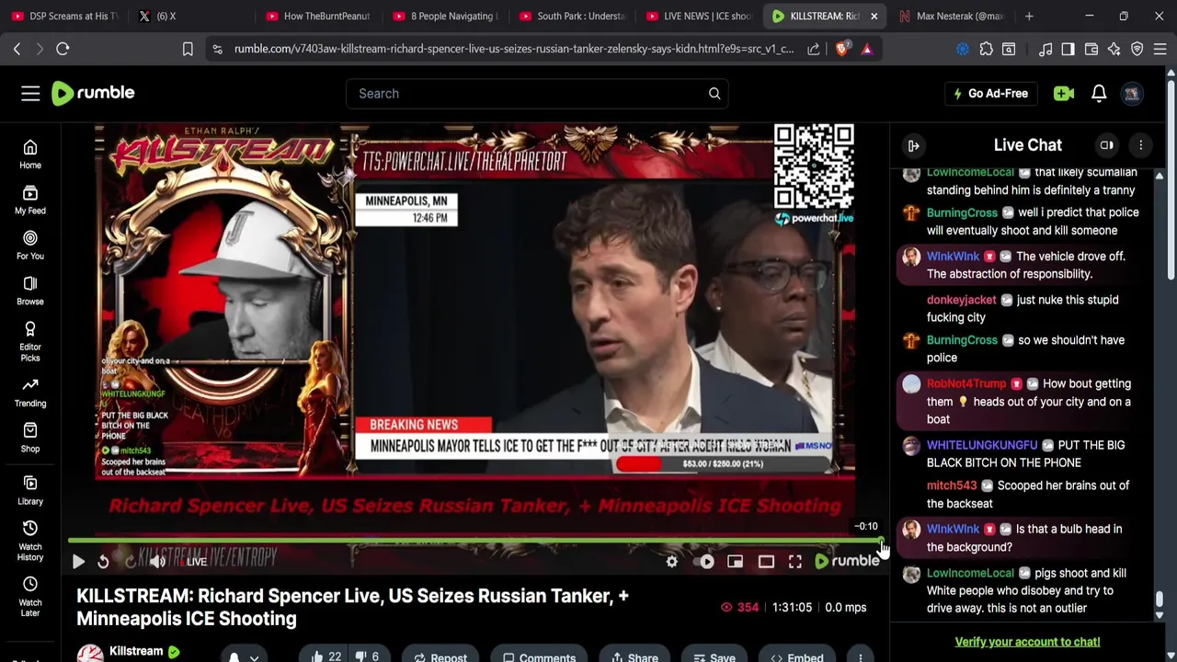Click the Share button
Image resolution: width=1177 pixels, height=662 pixels.
[x=635, y=656]
